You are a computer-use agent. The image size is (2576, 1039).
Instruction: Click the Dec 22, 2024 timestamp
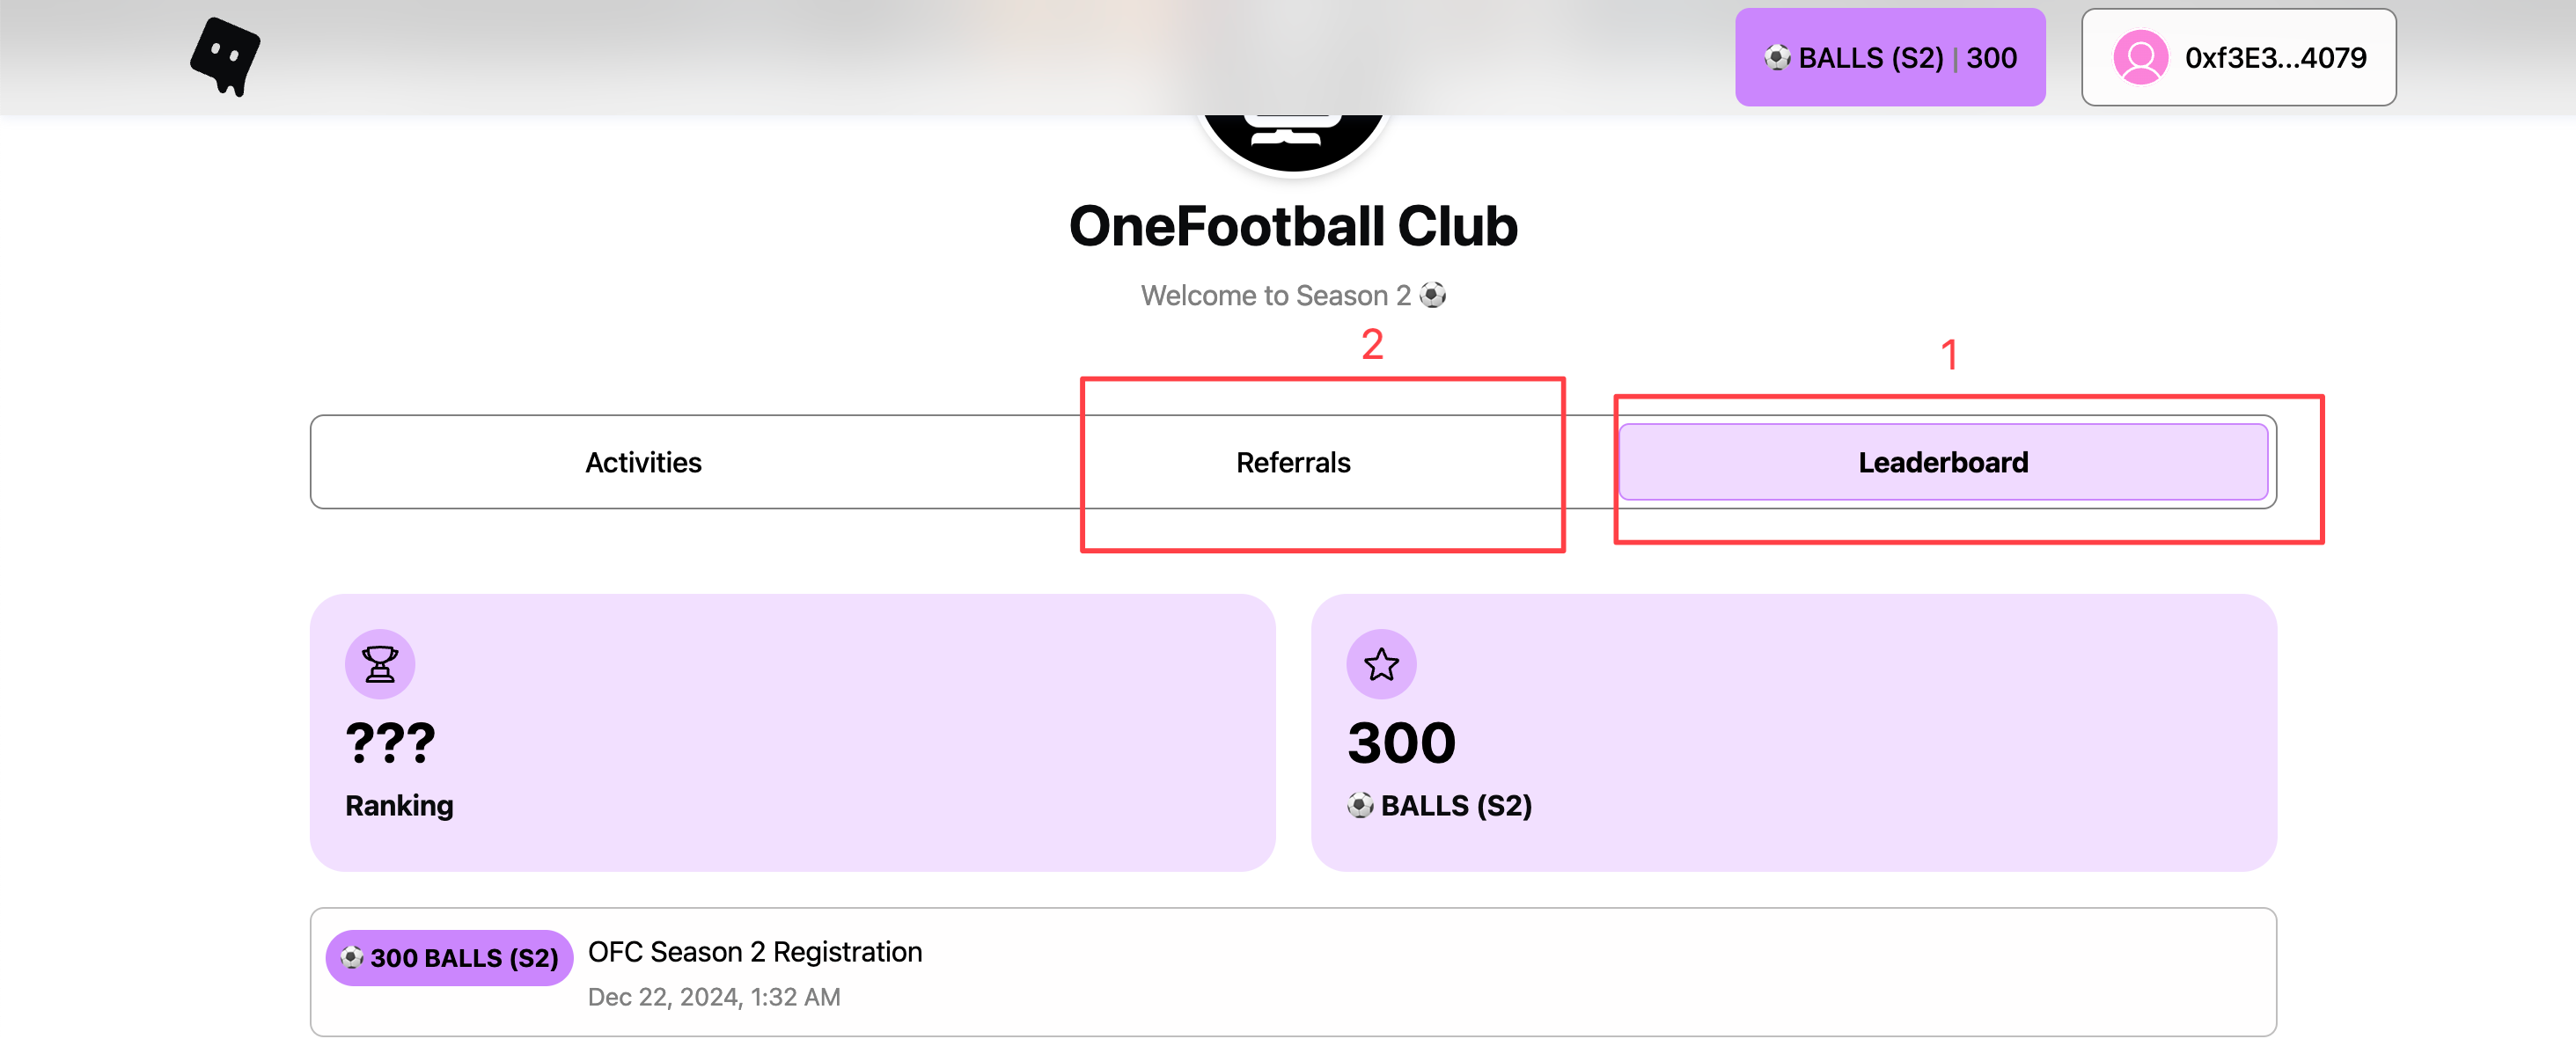[714, 997]
